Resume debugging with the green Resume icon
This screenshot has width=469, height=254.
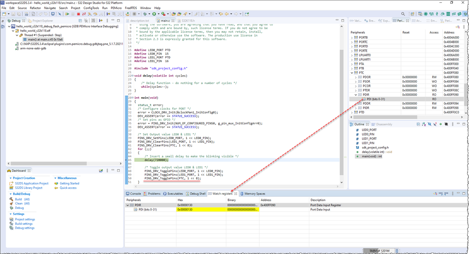coord(67,14)
